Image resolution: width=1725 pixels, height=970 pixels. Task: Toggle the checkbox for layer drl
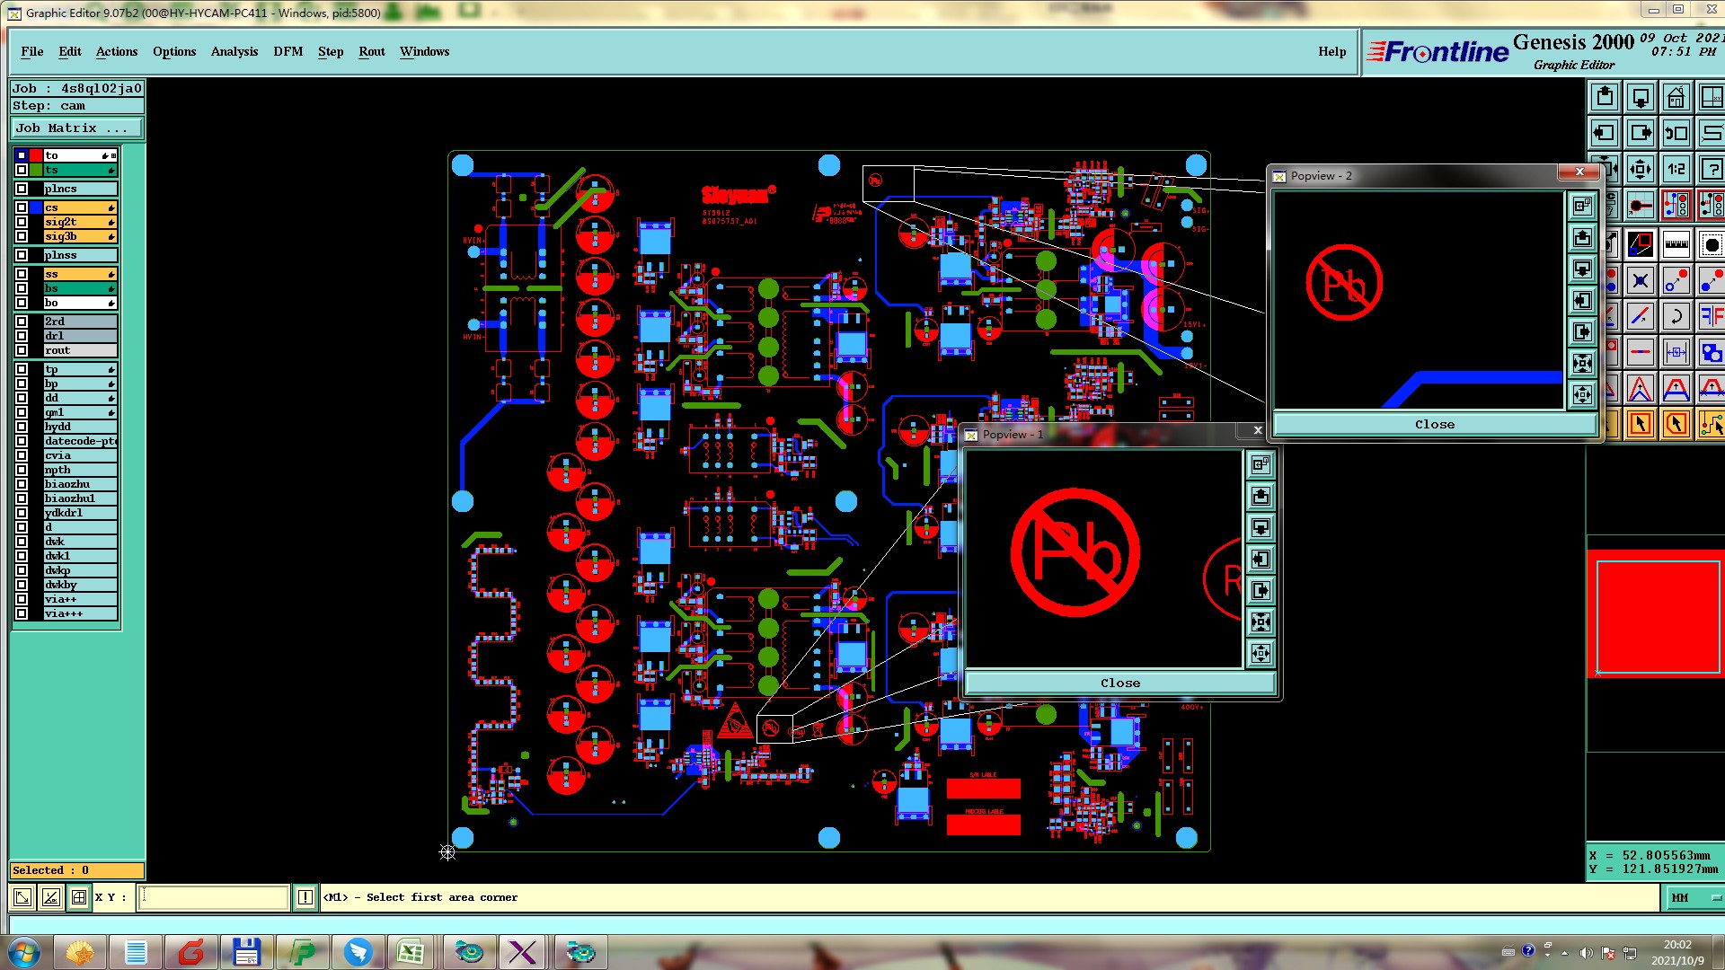22,336
